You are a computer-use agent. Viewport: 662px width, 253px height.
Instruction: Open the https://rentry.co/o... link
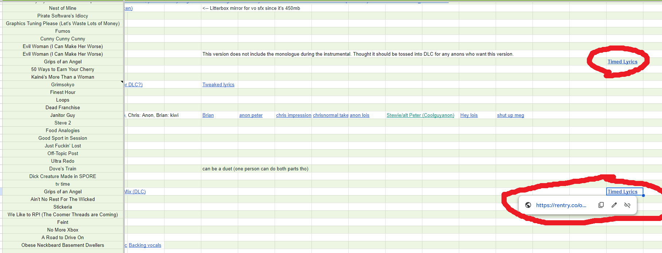click(561, 205)
